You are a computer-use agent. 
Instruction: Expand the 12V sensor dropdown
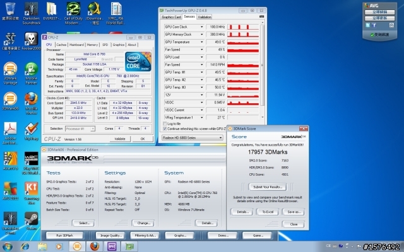coord(202,95)
